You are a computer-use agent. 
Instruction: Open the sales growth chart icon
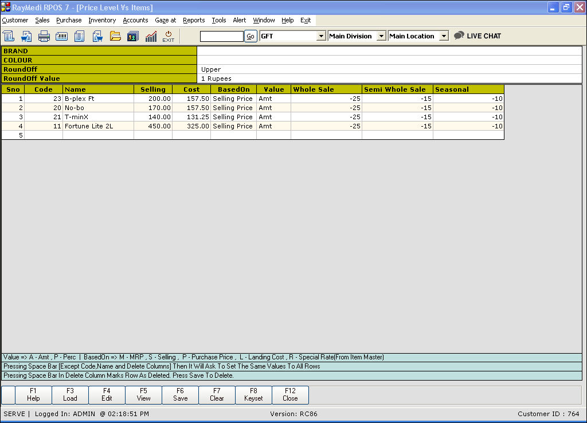[x=151, y=36]
